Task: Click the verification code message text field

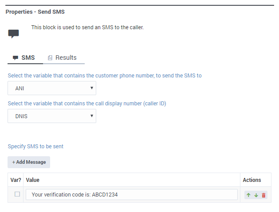Action: pos(132,195)
